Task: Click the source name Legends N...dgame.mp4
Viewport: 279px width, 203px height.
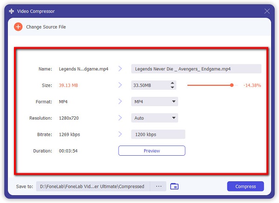Action: (84, 69)
